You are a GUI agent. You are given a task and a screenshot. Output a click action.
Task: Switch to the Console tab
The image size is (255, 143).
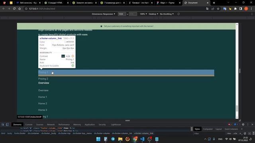click(29, 124)
